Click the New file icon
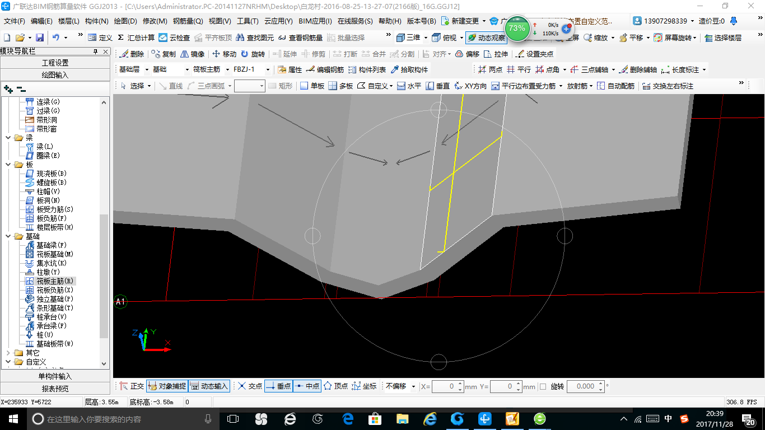Viewport: 765px width, 430px height. pyautogui.click(x=7, y=38)
